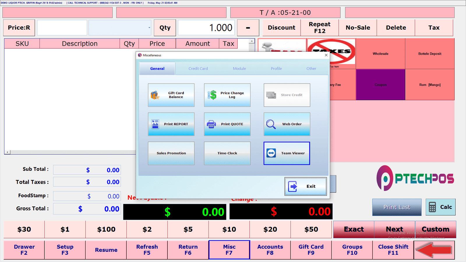
Task: Open the Price Change Log
Action: point(227,95)
